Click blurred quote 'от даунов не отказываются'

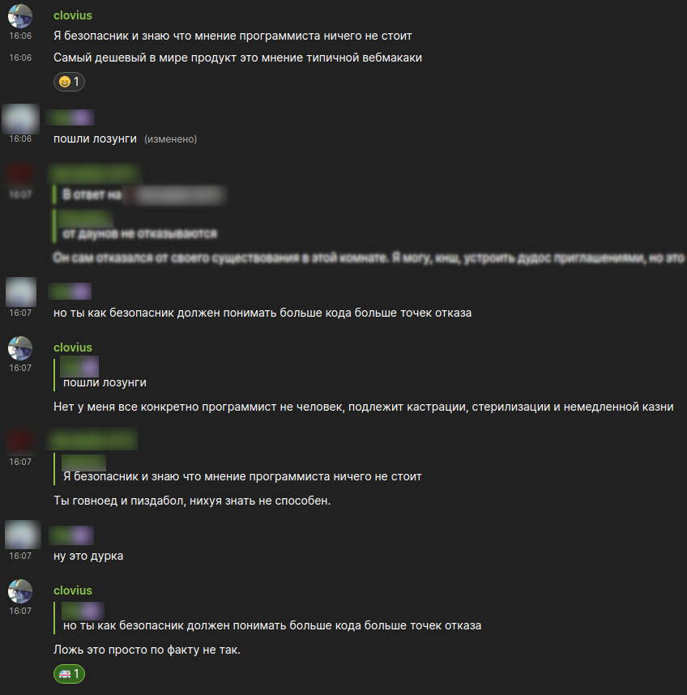(x=139, y=233)
